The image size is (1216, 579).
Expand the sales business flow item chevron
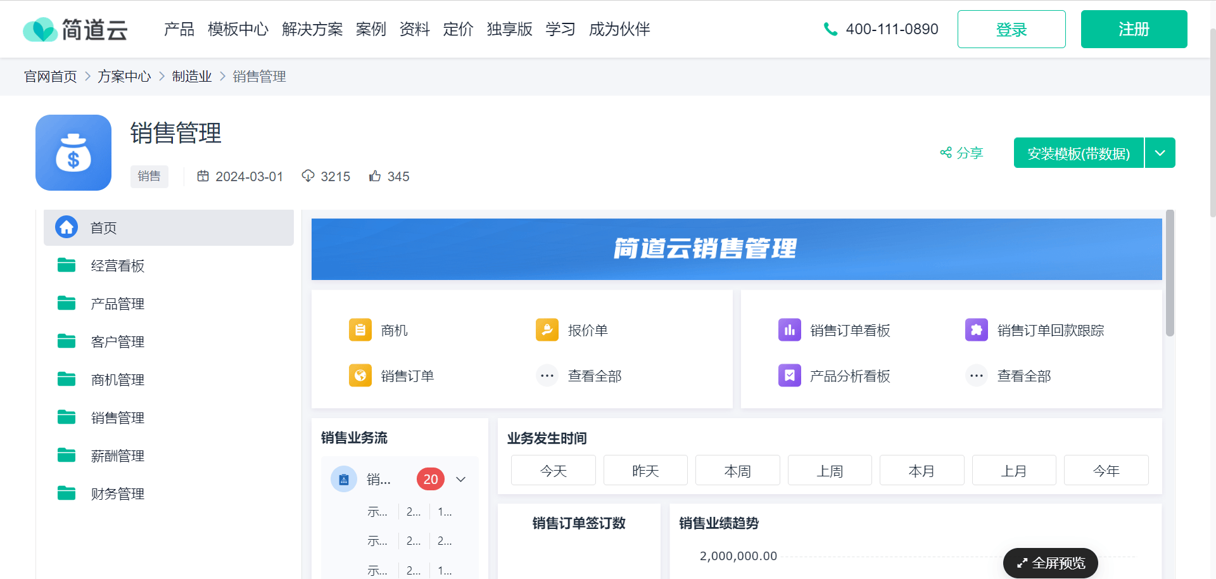point(460,479)
